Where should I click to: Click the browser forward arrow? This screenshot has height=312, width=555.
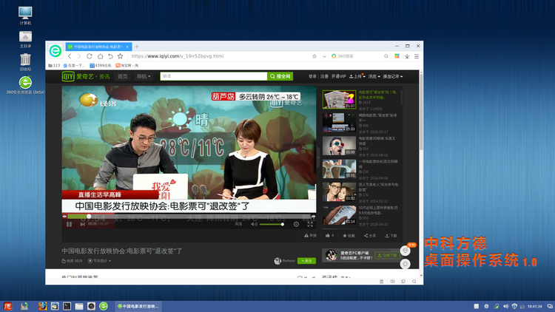(x=79, y=56)
